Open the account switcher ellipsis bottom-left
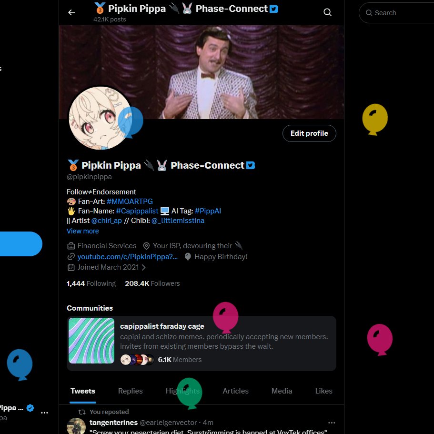 coord(44,412)
